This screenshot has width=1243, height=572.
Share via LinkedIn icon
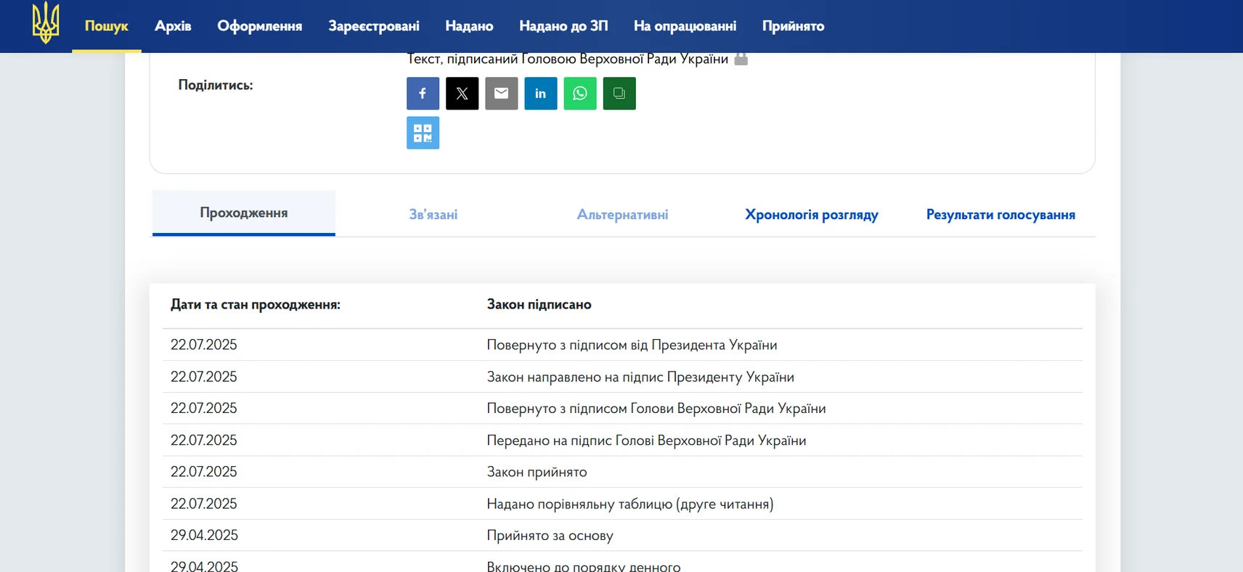540,94
